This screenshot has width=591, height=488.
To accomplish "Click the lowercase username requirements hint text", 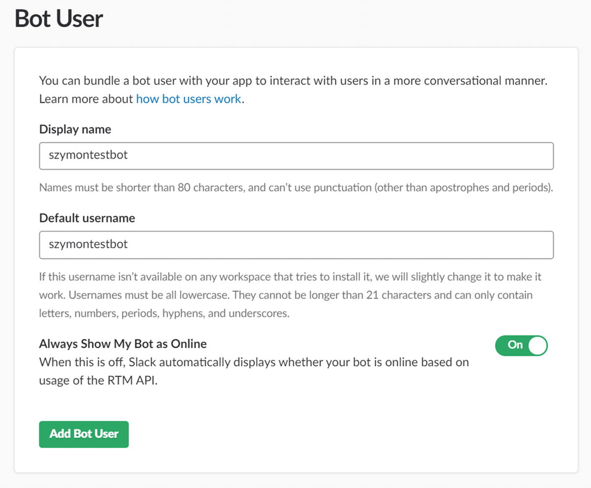I will tap(286, 295).
